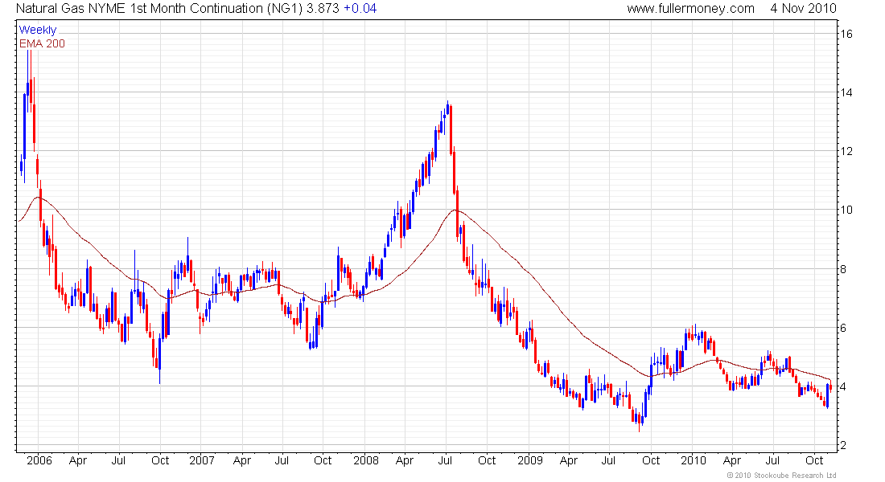Click the x-axis label 2008
This screenshot has height=482, width=885.
[366, 460]
